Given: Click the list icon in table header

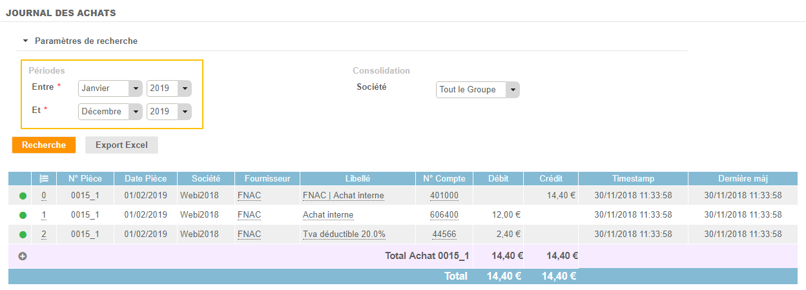Looking at the screenshot, I should tap(44, 179).
